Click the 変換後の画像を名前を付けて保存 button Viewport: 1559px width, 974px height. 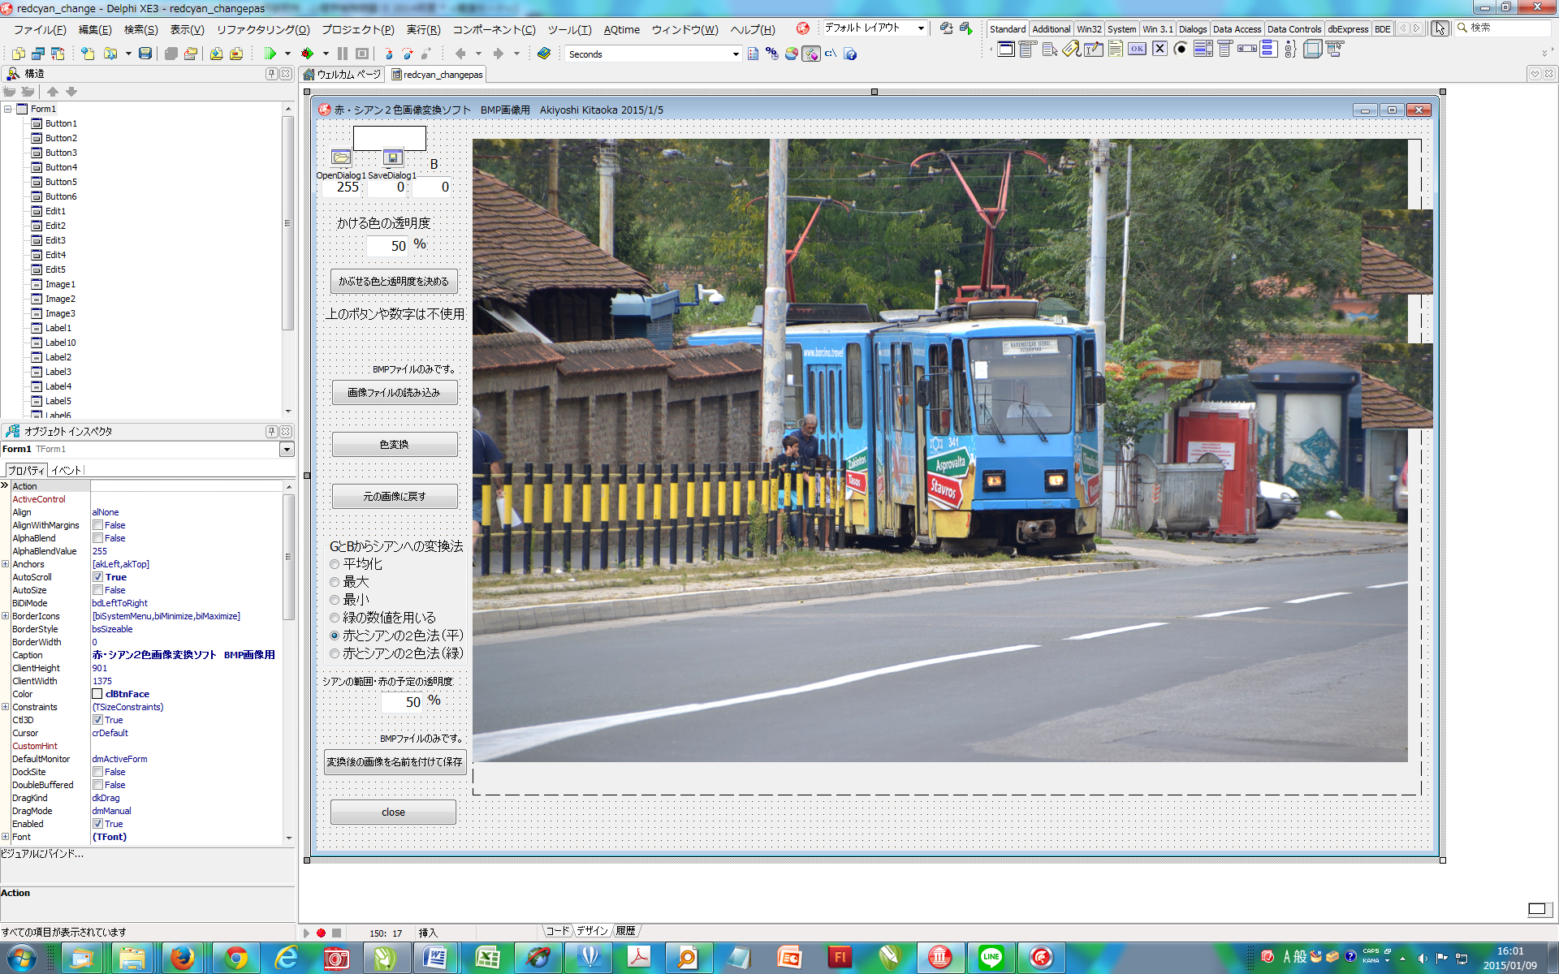coord(395,762)
